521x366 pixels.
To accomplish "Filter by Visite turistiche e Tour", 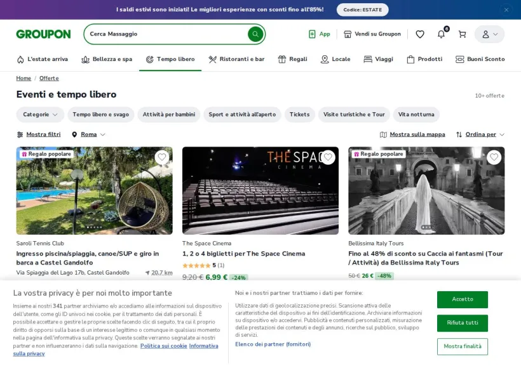I will pyautogui.click(x=354, y=114).
